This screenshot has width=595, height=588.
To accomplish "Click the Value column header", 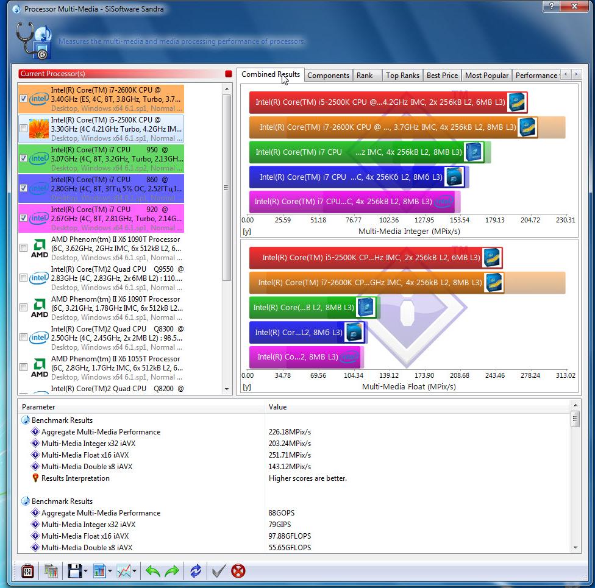I will click(418, 406).
